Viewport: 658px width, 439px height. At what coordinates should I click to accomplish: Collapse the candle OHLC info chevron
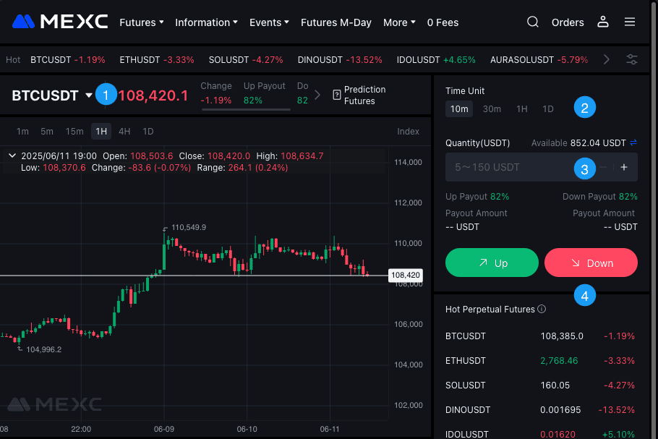click(x=12, y=155)
